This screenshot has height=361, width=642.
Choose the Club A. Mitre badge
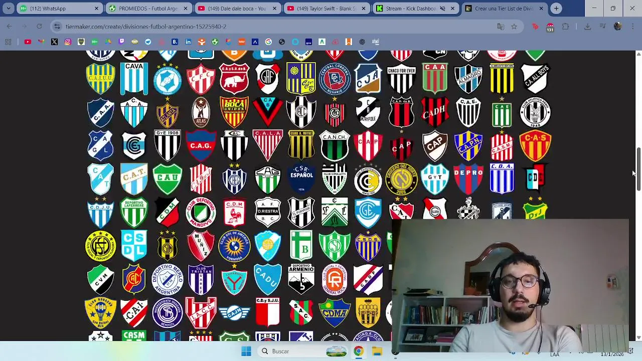301,145
